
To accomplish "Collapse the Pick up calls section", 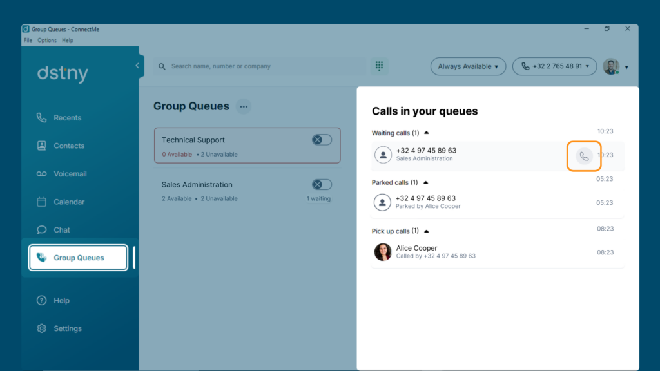I will point(427,231).
